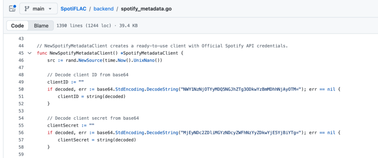This screenshot has height=158, width=378.
Task: Open the main branch dropdown
Action: 38,9
